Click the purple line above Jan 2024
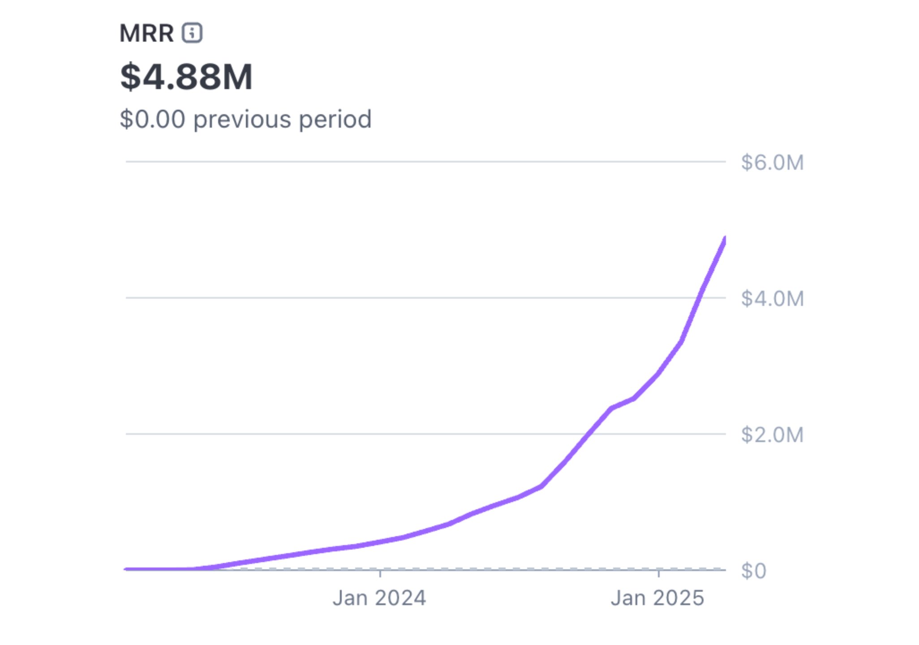The width and height of the screenshot is (919, 645). (x=380, y=542)
